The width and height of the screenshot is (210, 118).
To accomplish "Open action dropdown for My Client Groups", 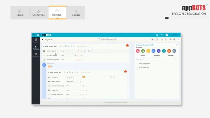I will click(69, 55).
